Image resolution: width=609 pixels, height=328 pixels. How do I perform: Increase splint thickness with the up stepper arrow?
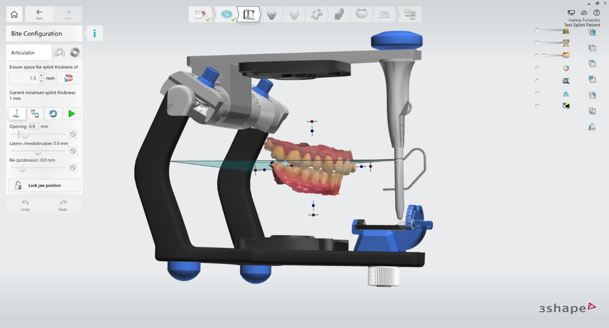pos(41,76)
